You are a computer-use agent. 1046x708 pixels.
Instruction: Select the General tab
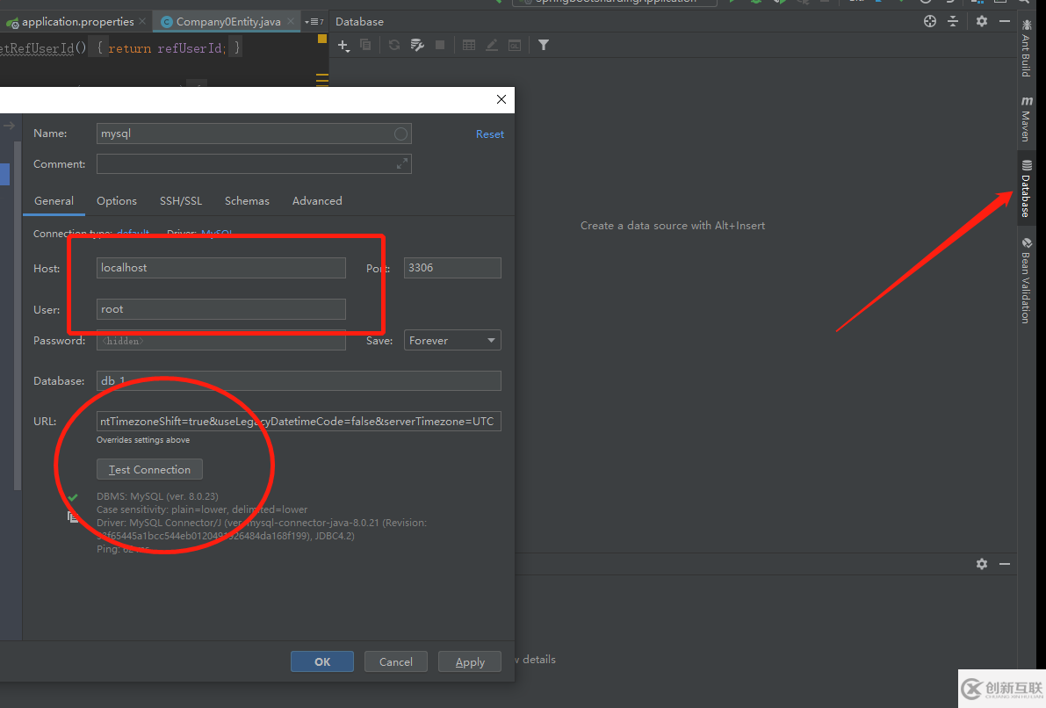tap(54, 201)
